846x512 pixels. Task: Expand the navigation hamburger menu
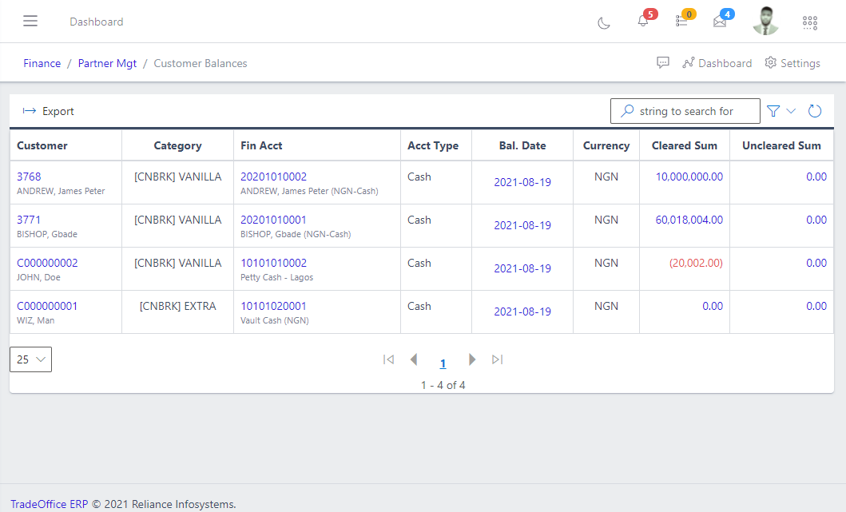(30, 21)
